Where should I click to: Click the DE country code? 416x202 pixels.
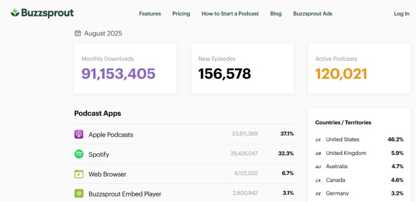(318, 194)
